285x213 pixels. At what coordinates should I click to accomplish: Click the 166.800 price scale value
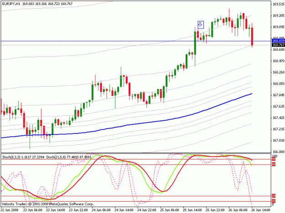[279, 152]
